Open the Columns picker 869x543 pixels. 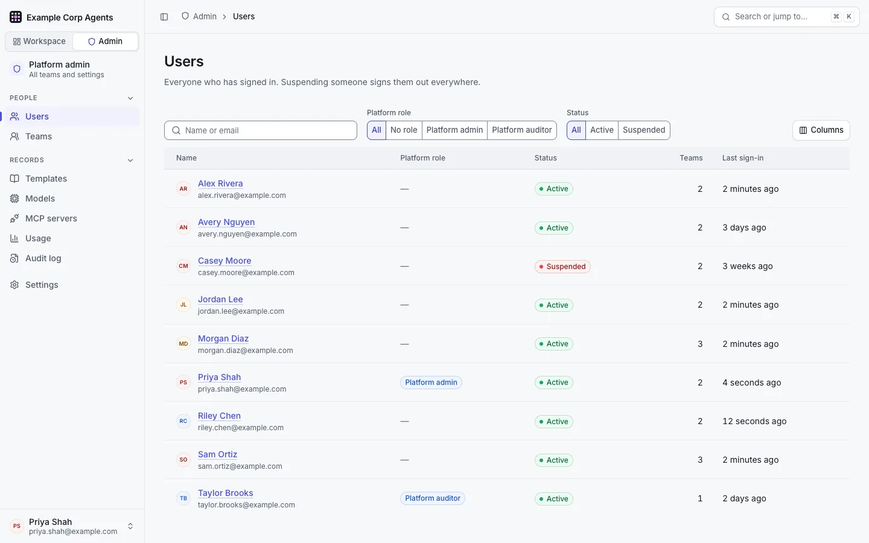point(821,130)
